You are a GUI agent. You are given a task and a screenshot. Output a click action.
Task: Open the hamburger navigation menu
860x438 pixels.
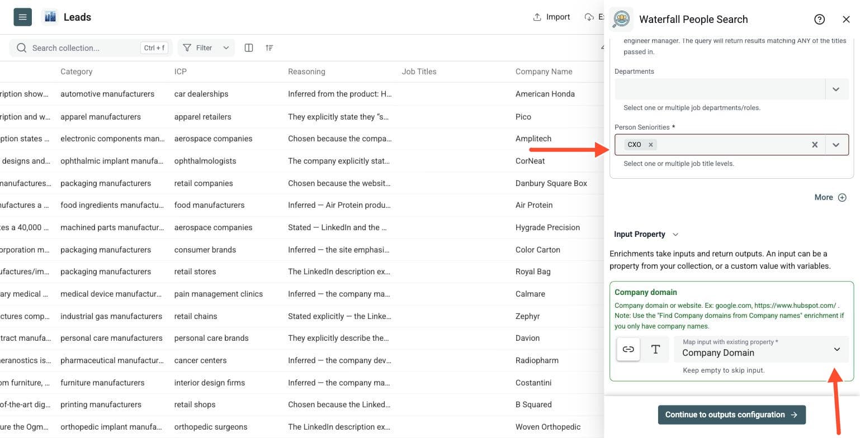pos(22,17)
